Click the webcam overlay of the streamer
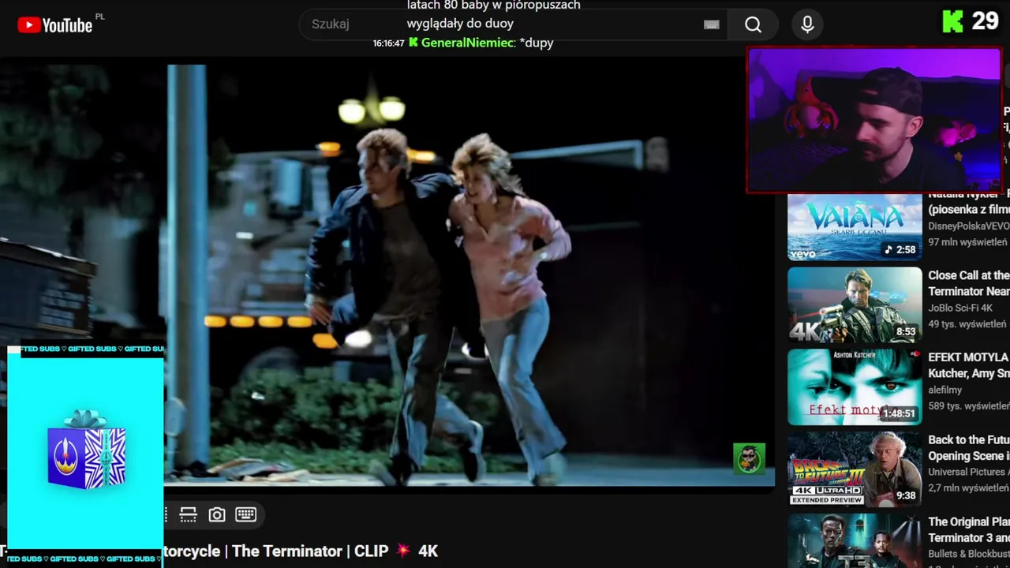 tap(874, 120)
